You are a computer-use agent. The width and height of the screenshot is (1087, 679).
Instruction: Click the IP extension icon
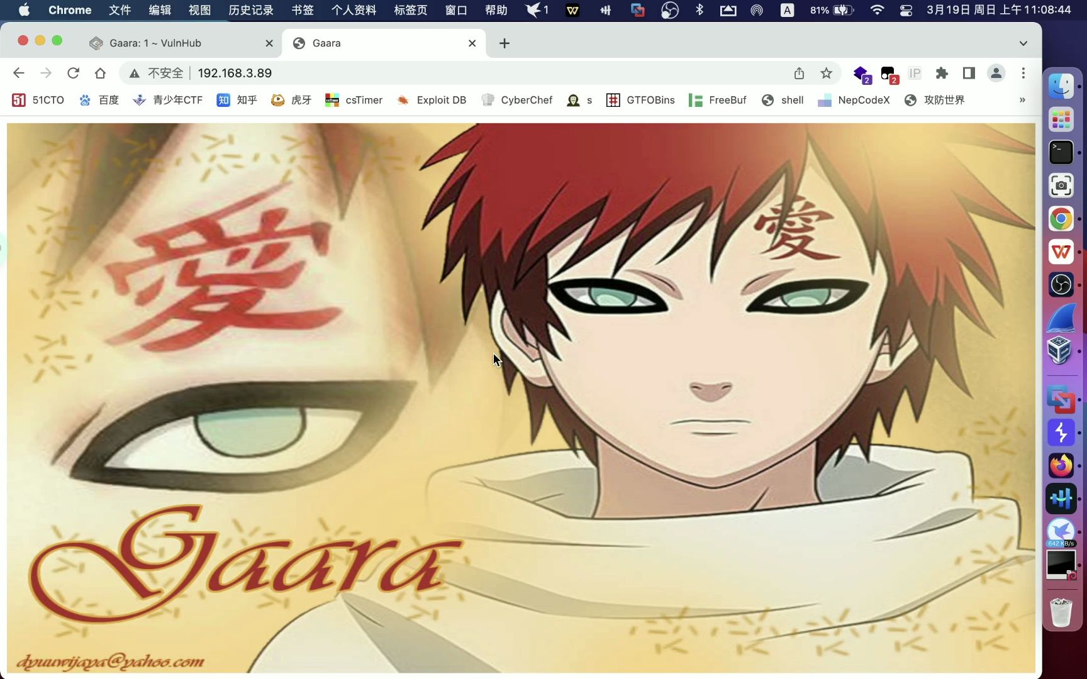coord(915,73)
